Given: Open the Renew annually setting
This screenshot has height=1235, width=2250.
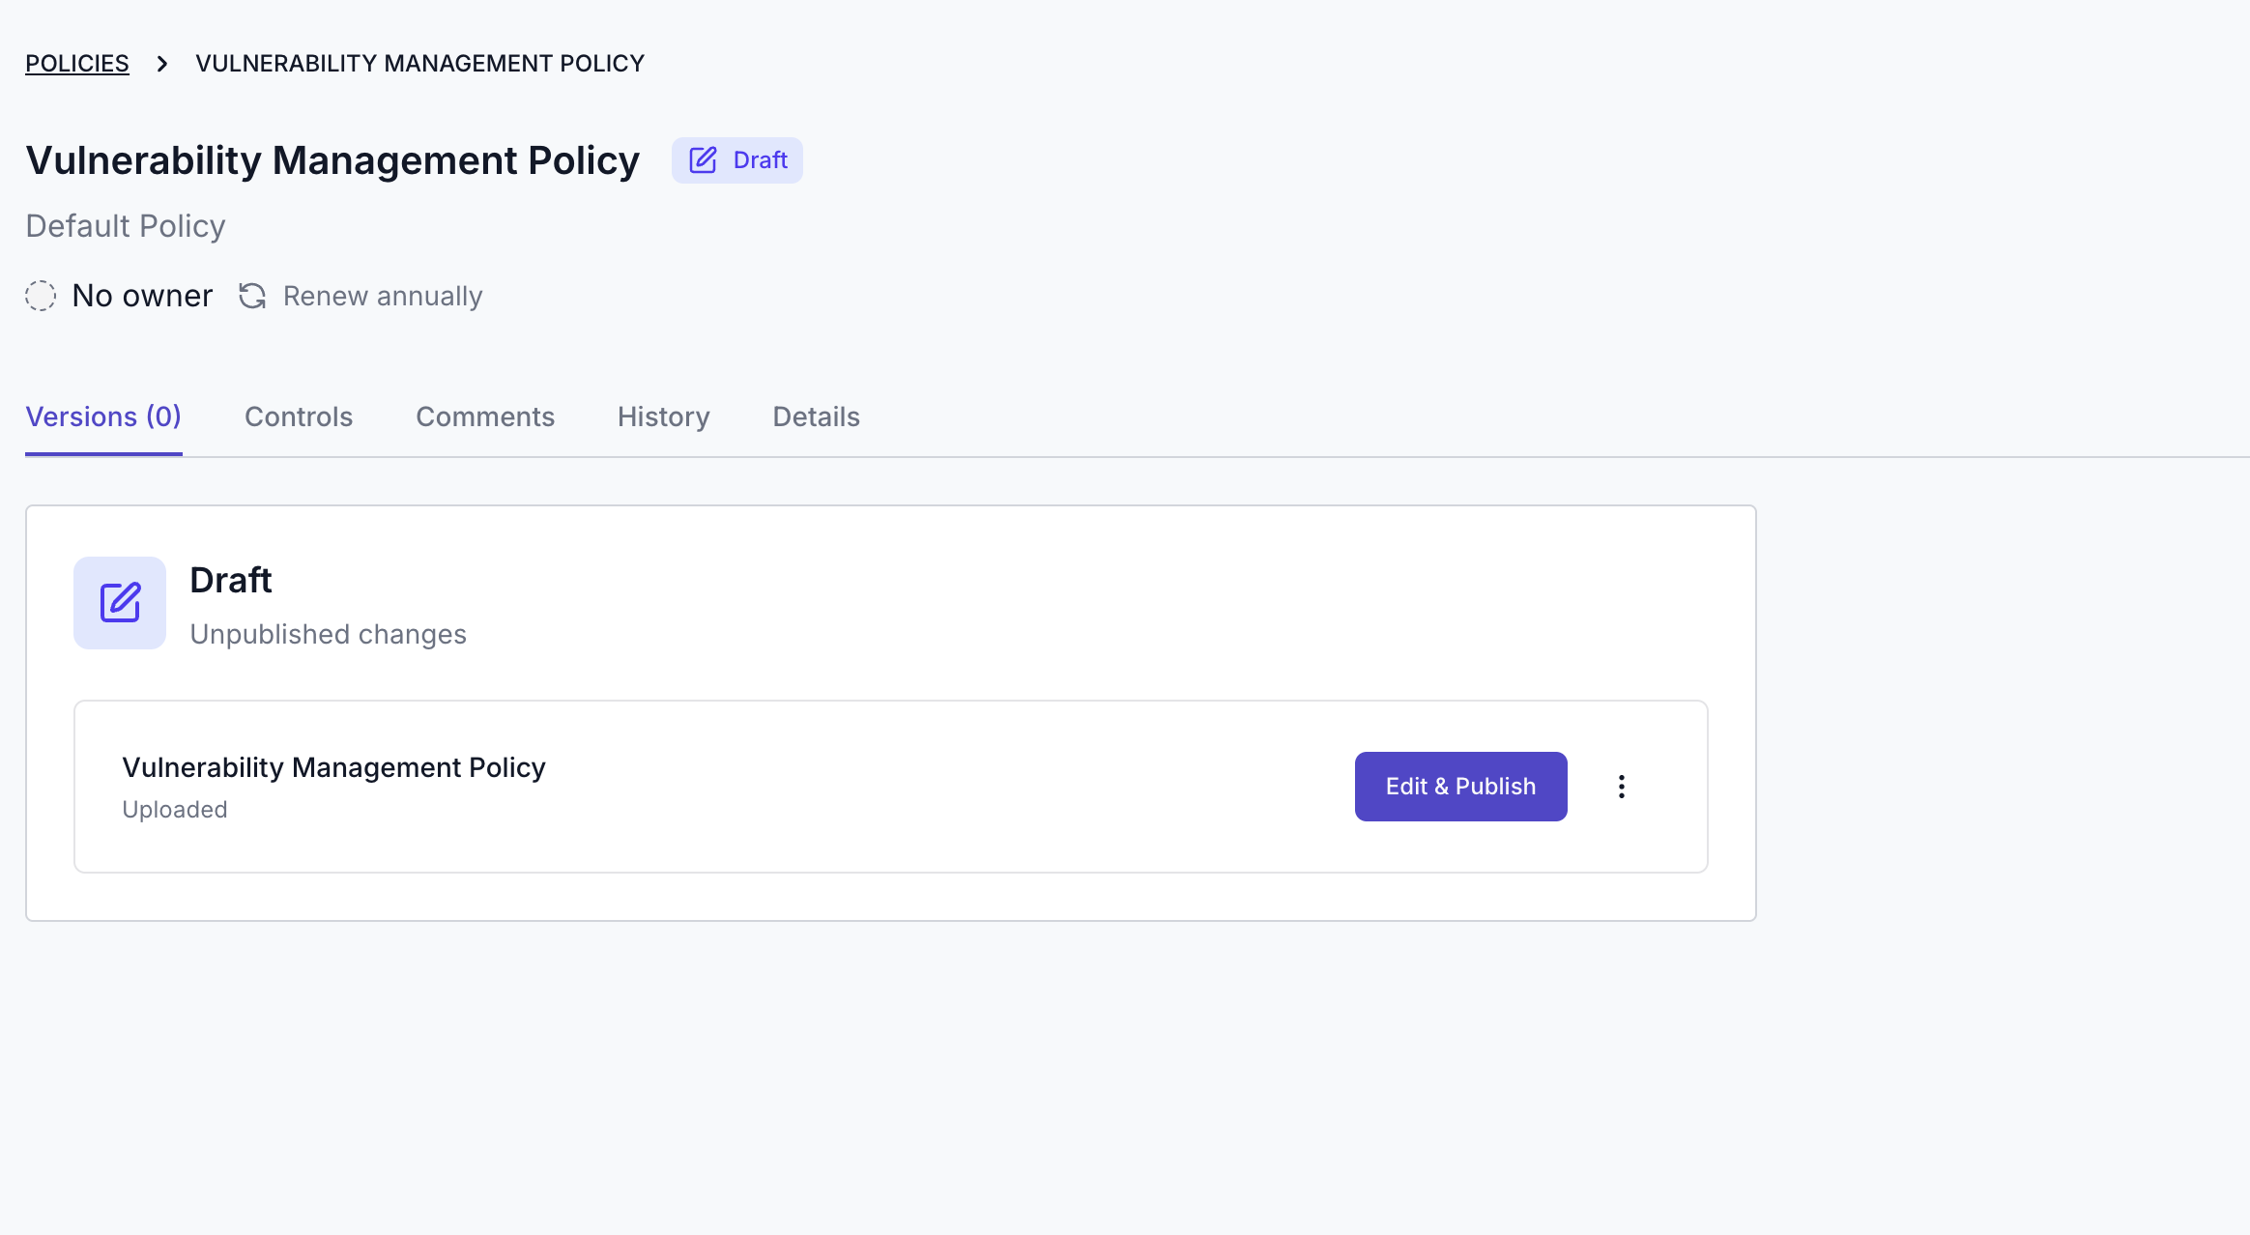Looking at the screenshot, I should click(x=383, y=296).
